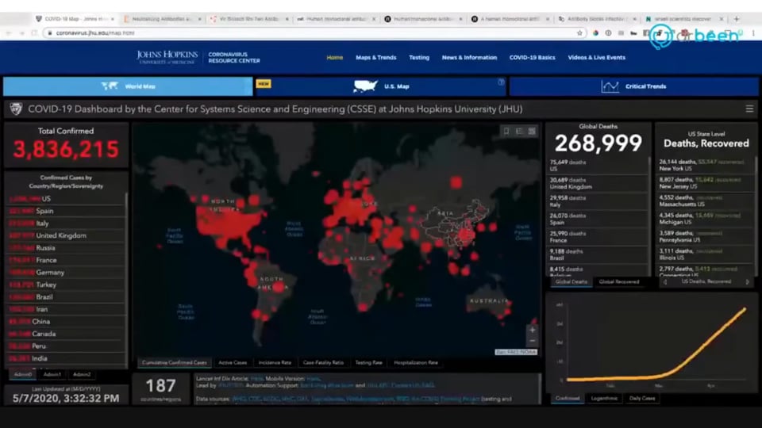Image resolution: width=762 pixels, height=428 pixels.
Task: Select the Testing Rate map tab
Action: coord(368,362)
